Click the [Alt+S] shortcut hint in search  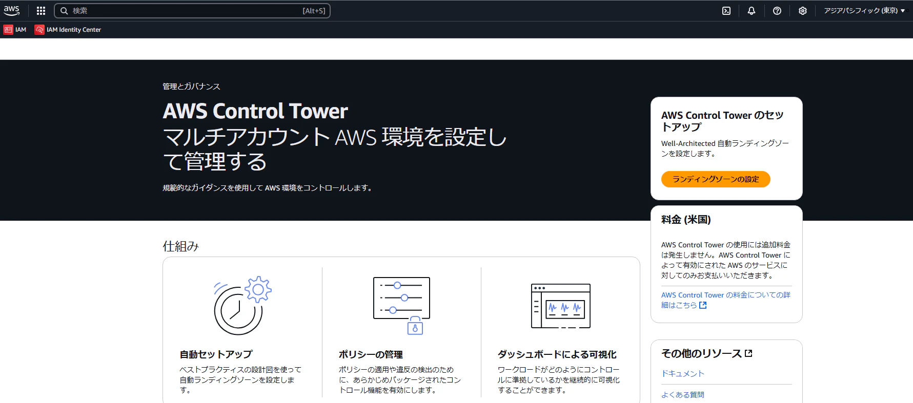[314, 11]
